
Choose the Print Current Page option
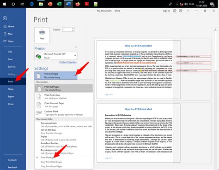64,105
